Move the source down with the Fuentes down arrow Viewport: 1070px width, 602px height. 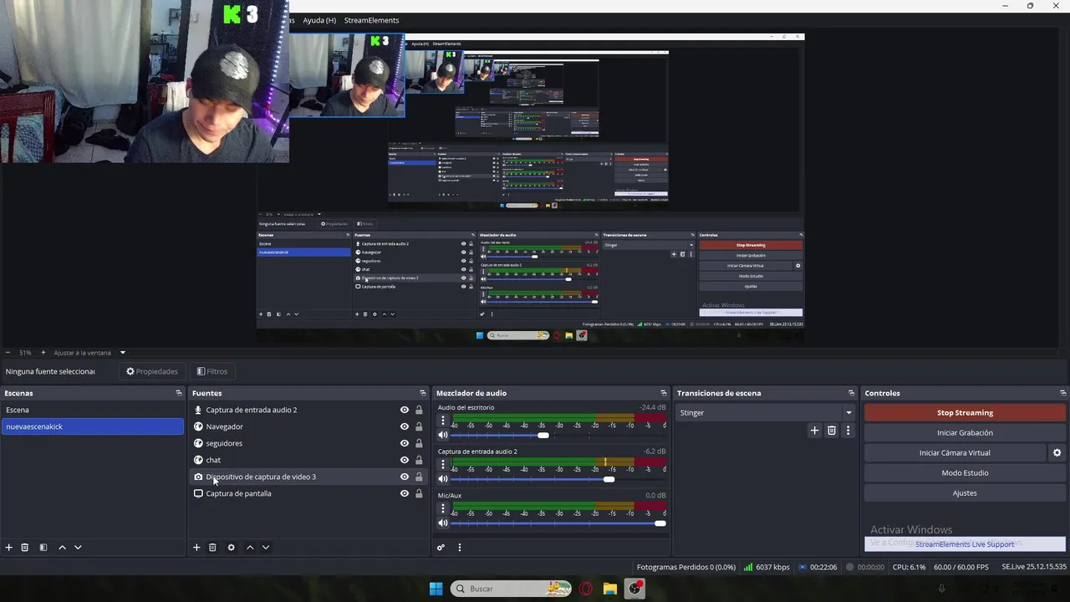pyautogui.click(x=265, y=548)
